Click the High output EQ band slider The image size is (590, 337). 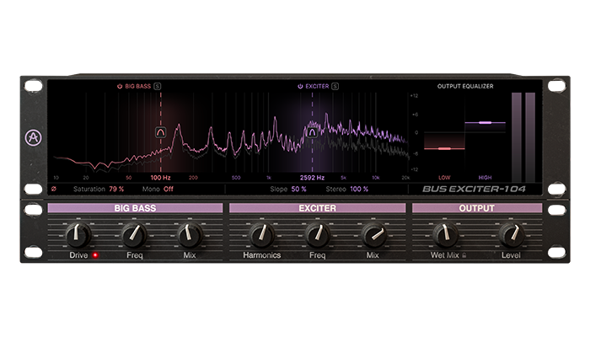point(485,123)
